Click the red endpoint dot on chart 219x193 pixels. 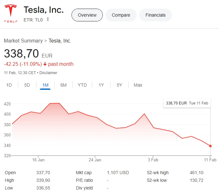tap(210, 146)
